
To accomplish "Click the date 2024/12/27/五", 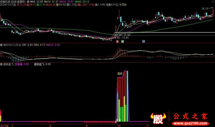I will (8, 5).
